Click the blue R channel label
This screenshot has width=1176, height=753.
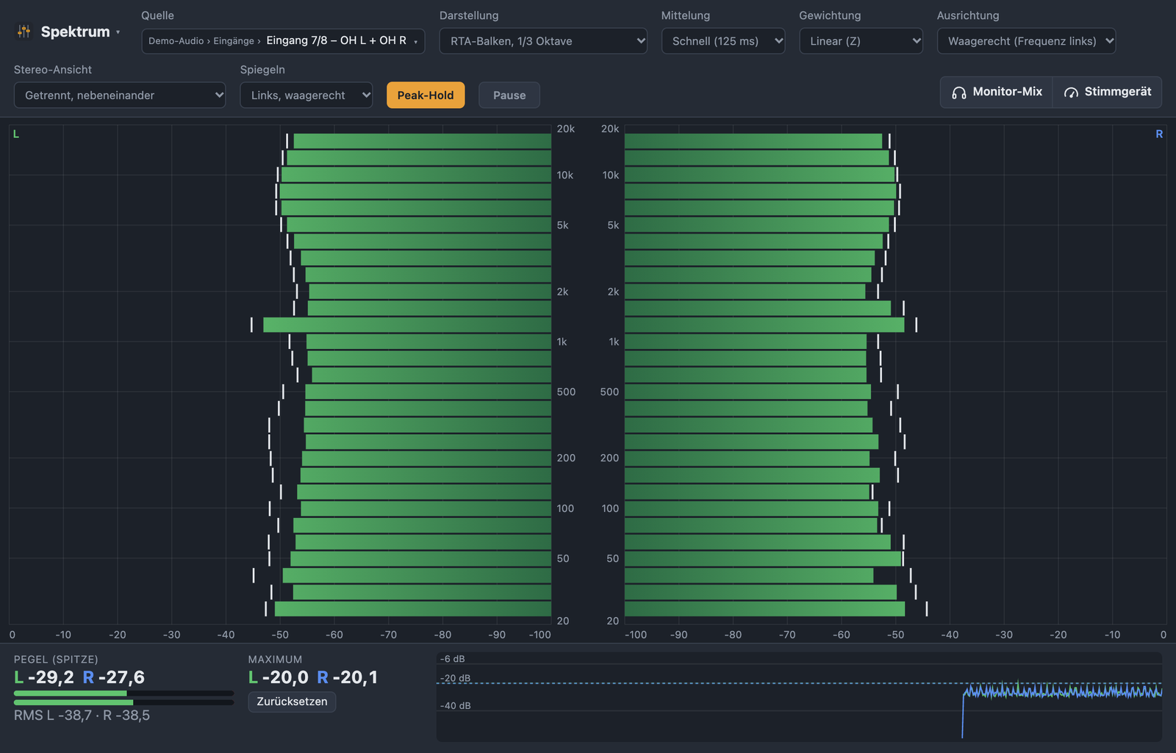point(1159,134)
